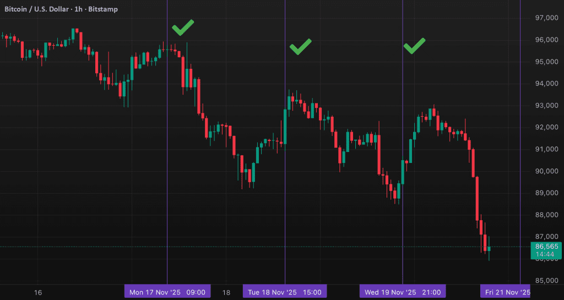Click the green checkmark near Wed 19 Nov line
The width and height of the screenshot is (564, 300).
[x=414, y=46]
